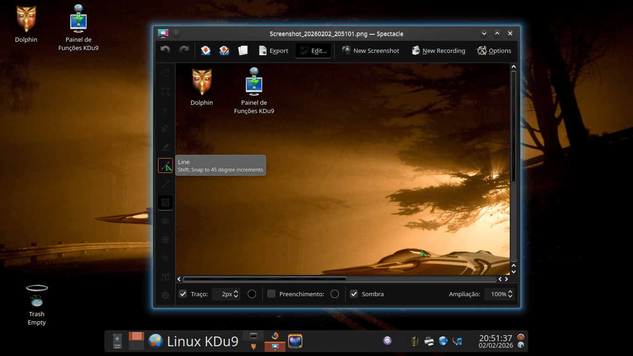Image resolution: width=633 pixels, height=356 pixels.
Task: Select the Line annotation tool
Action: [x=165, y=165]
